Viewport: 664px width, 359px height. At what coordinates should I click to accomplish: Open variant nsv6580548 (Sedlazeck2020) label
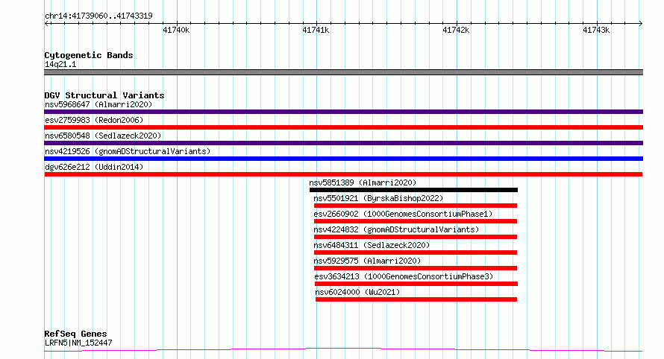click(x=103, y=136)
